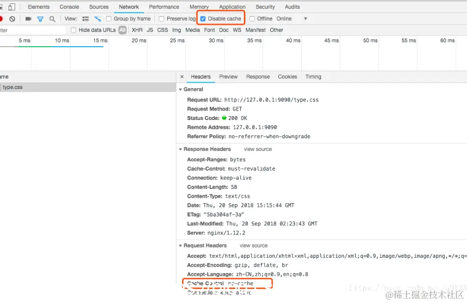467x303 pixels.
Task: Click the Accept-Encoding request header line
Action: click(237, 265)
